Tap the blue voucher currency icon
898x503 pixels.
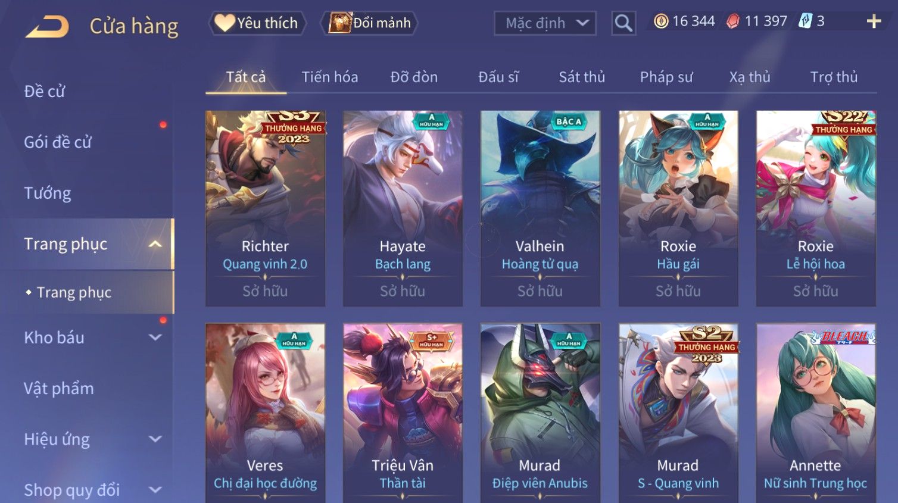[x=805, y=21]
